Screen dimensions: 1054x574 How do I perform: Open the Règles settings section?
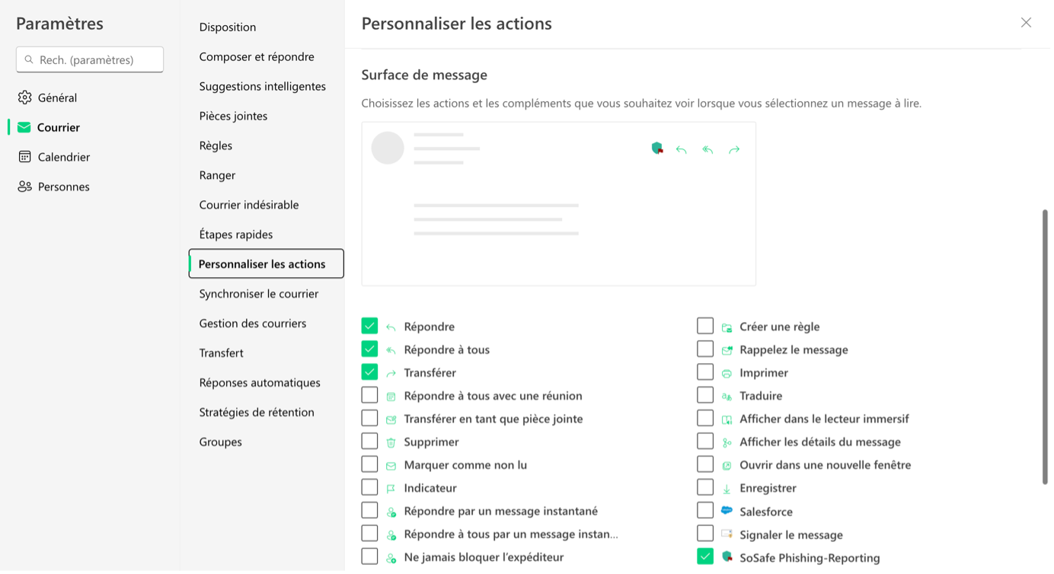click(216, 145)
